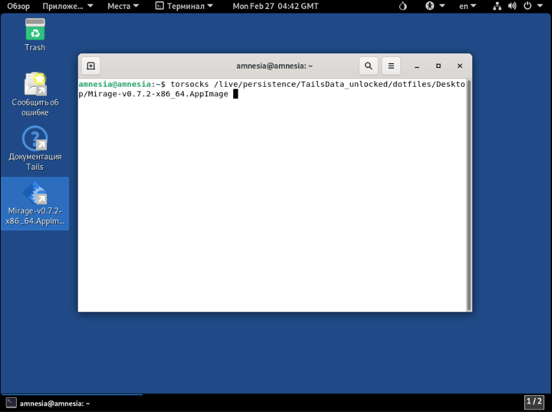This screenshot has height=412, width=552.
Task: Open the Tor onion status icon
Action: [403, 6]
